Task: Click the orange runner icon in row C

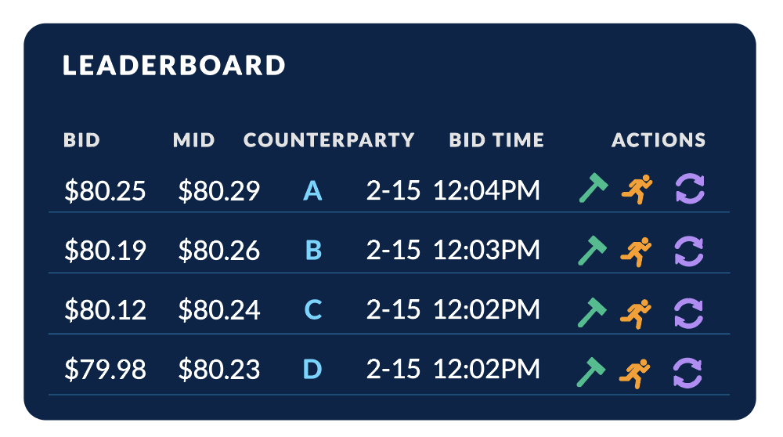Action: click(x=635, y=313)
